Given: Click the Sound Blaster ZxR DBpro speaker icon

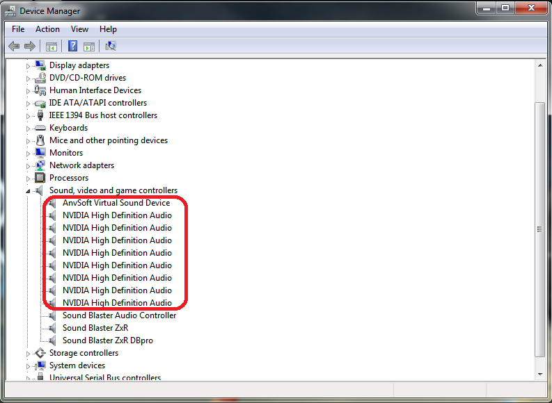Looking at the screenshot, I should click(52, 340).
